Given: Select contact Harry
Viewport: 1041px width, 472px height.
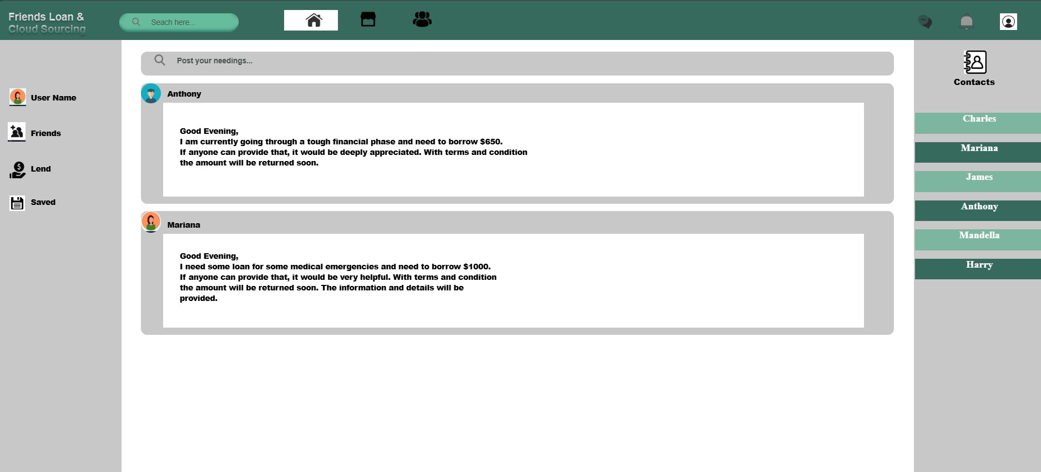Looking at the screenshot, I should 978,269.
